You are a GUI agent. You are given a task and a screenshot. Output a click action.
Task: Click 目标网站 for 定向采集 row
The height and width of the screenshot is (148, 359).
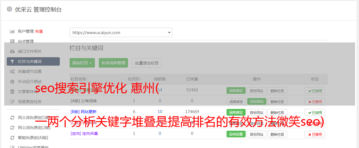[257, 134]
